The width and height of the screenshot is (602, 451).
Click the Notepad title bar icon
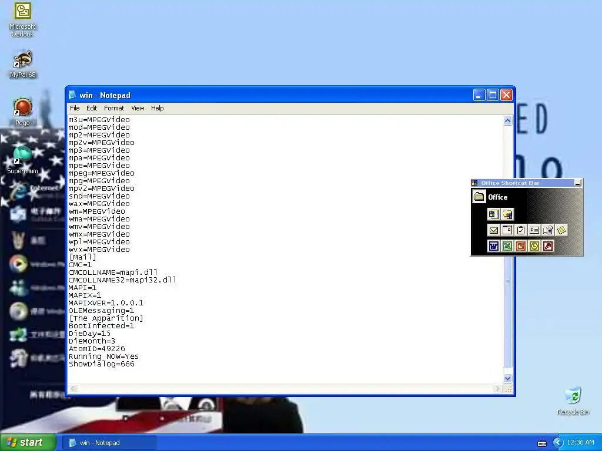72,95
